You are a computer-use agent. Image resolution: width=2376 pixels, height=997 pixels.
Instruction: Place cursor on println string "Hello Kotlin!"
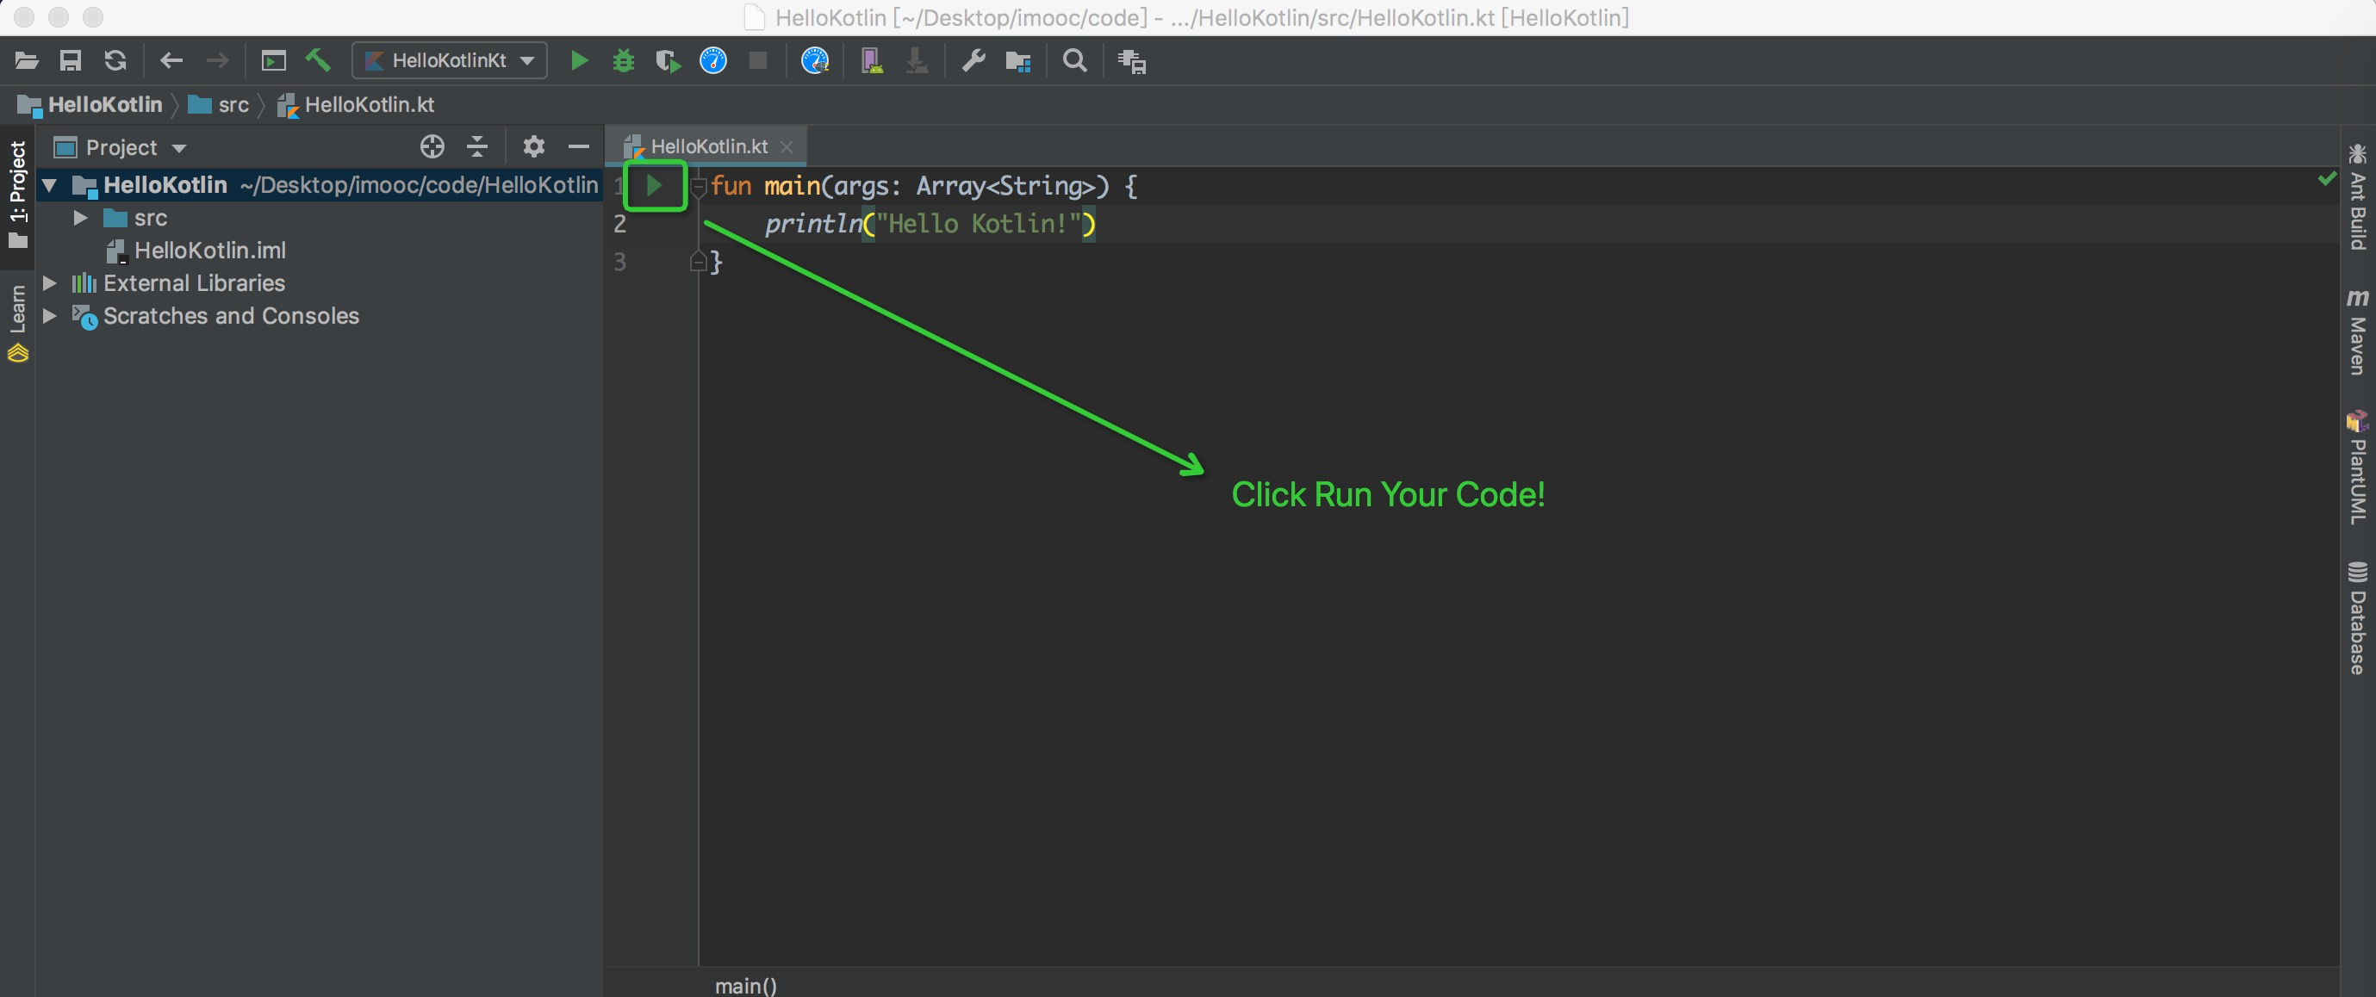[x=979, y=224]
